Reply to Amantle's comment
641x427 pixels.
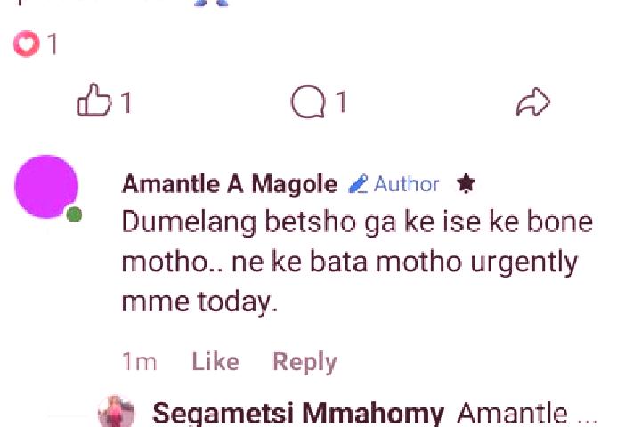tap(304, 362)
